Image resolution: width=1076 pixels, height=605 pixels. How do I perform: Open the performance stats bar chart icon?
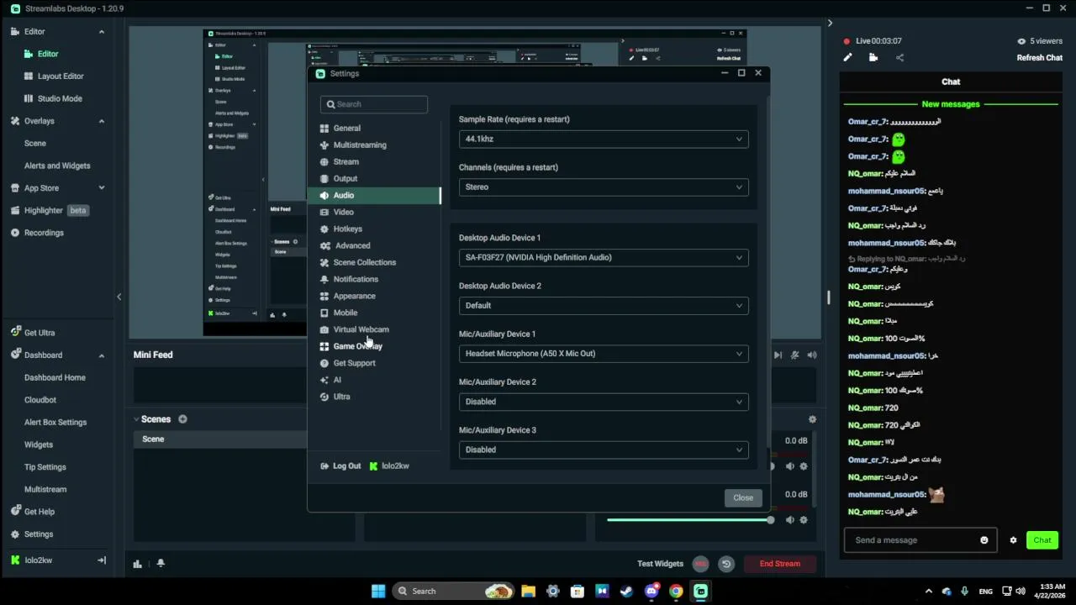[x=138, y=564]
